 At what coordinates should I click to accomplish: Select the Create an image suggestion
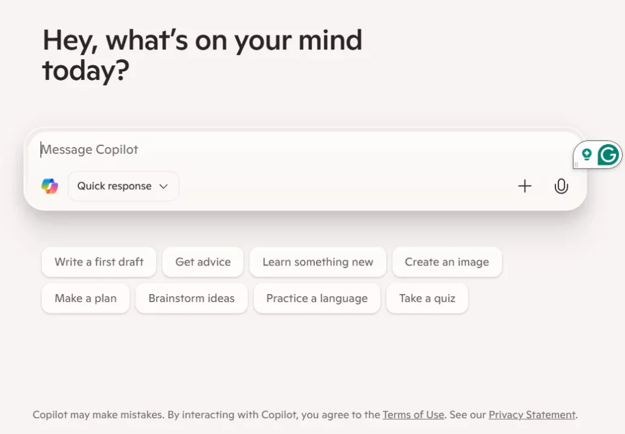(x=447, y=262)
